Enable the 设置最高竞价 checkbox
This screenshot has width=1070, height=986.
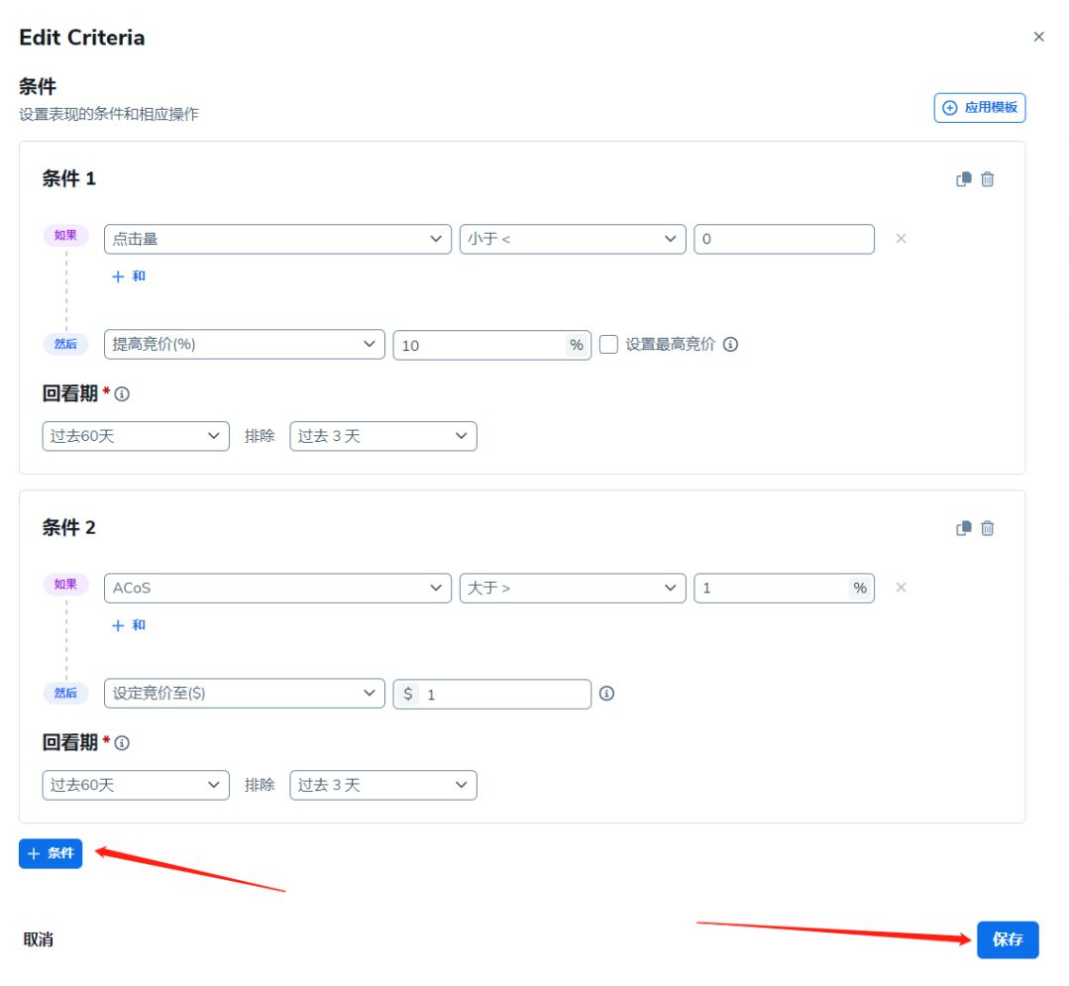608,345
